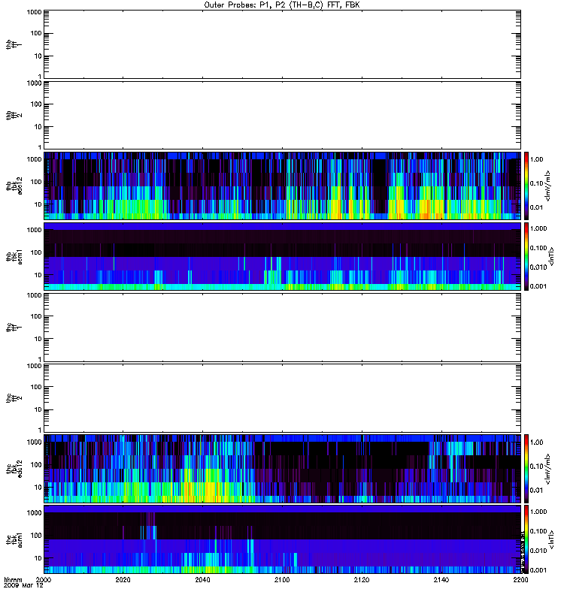Click the '2100' time axis label
Image resolution: width=564 pixels, height=601 pixels.
click(282, 579)
